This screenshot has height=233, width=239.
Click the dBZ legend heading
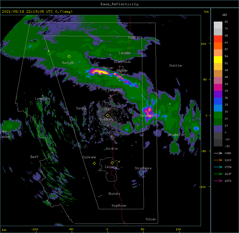coord(225,15)
